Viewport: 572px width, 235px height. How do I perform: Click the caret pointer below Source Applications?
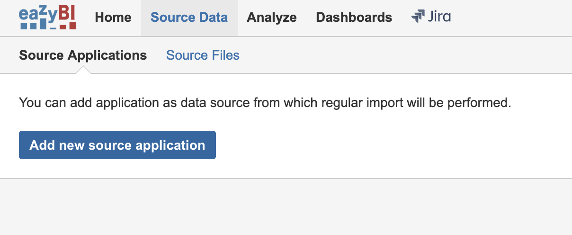coord(83,70)
